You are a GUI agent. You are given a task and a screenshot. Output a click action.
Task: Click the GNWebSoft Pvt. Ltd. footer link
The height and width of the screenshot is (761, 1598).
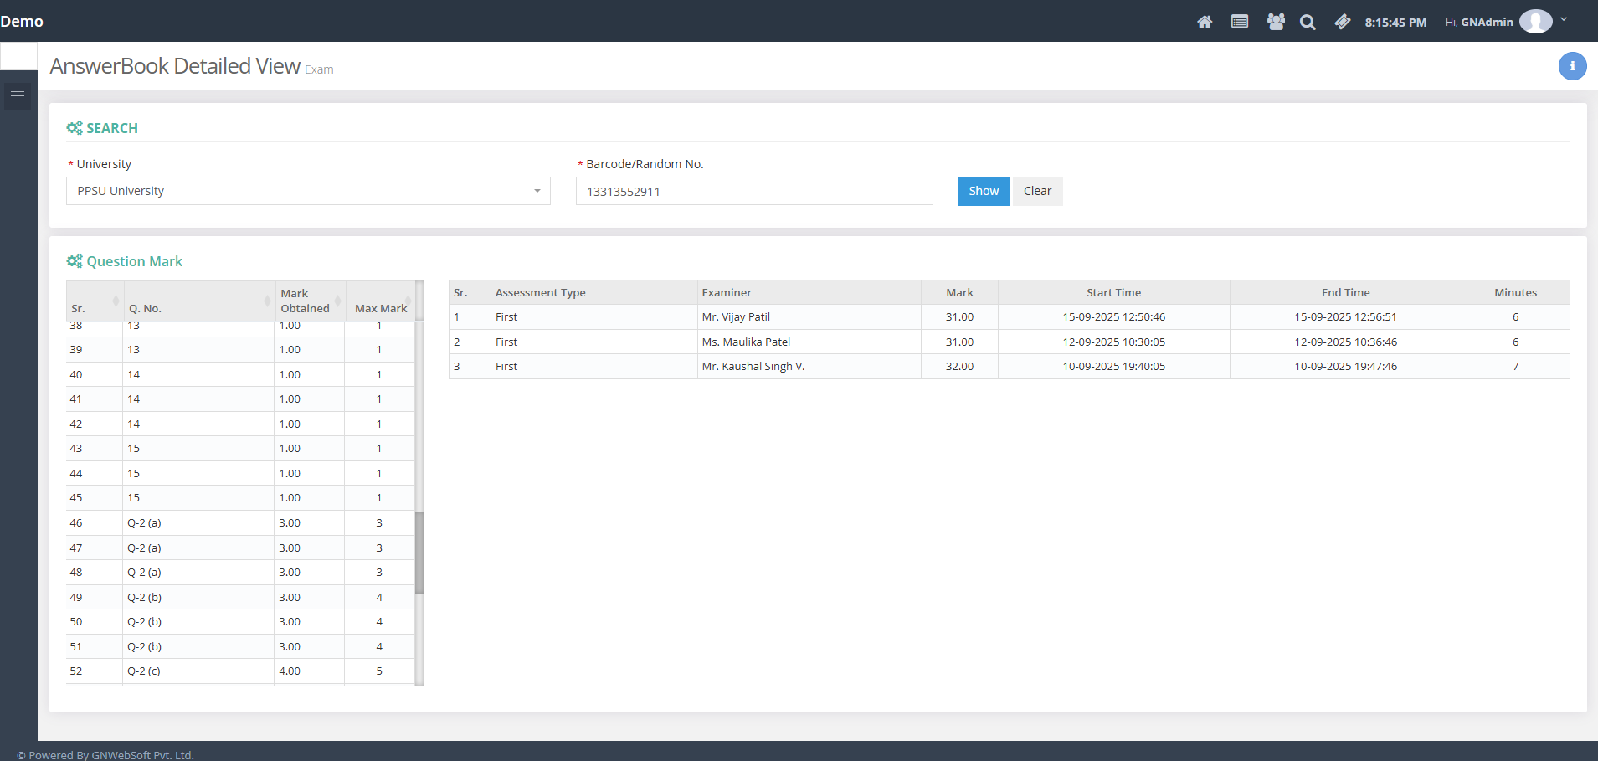(x=142, y=755)
